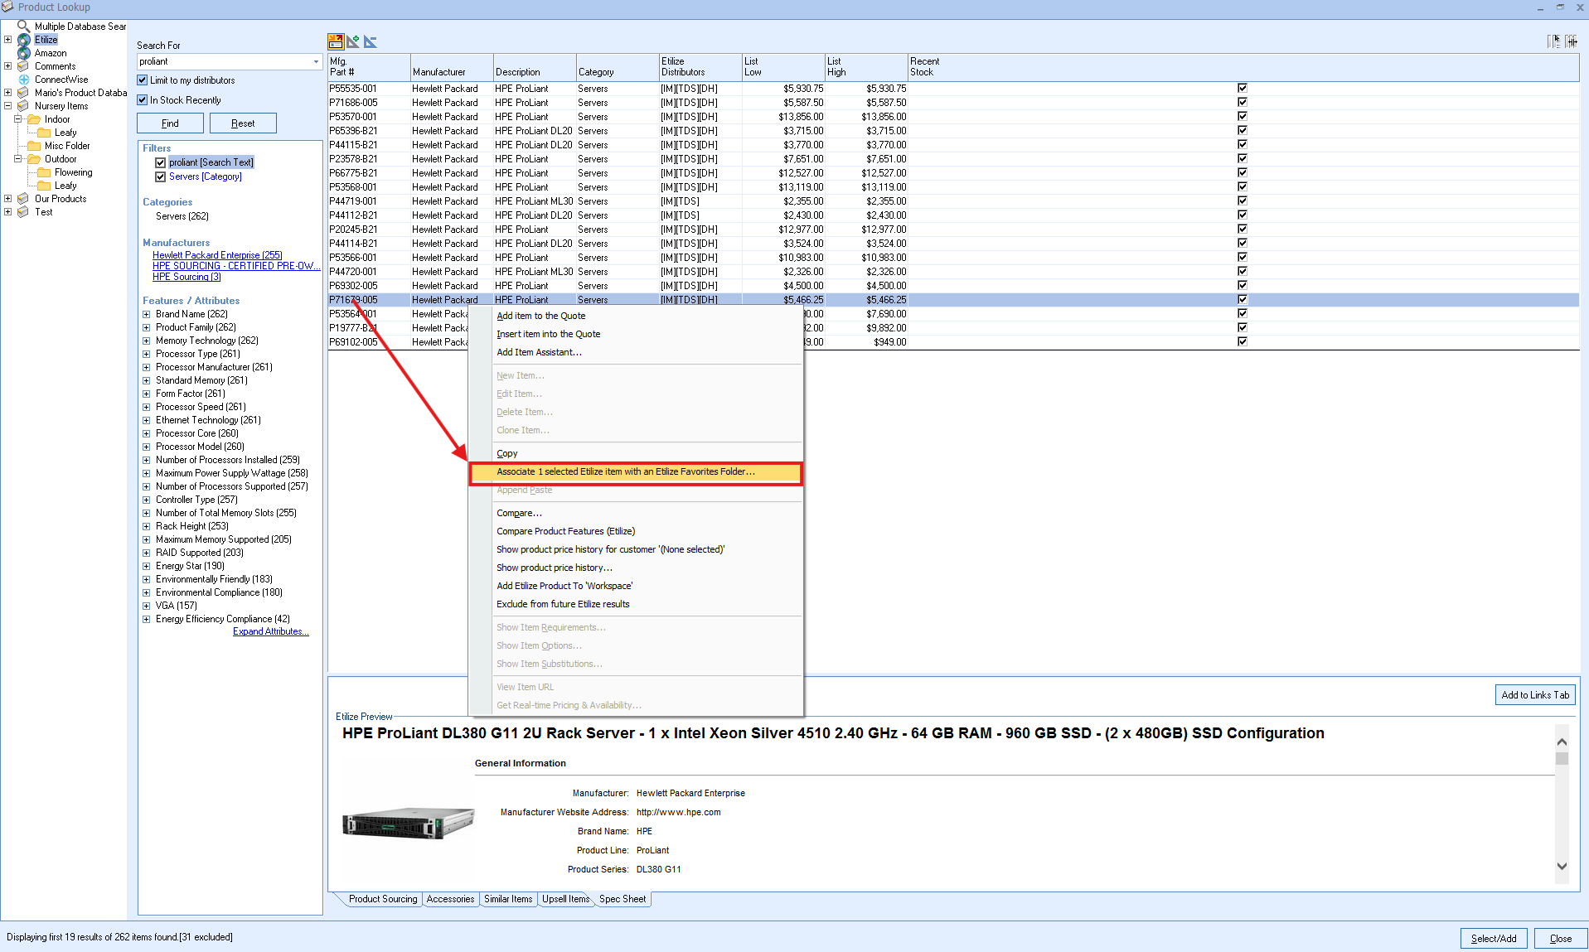Image resolution: width=1589 pixels, height=952 pixels.
Task: Click the triangle icon with green plus
Action: point(353,41)
